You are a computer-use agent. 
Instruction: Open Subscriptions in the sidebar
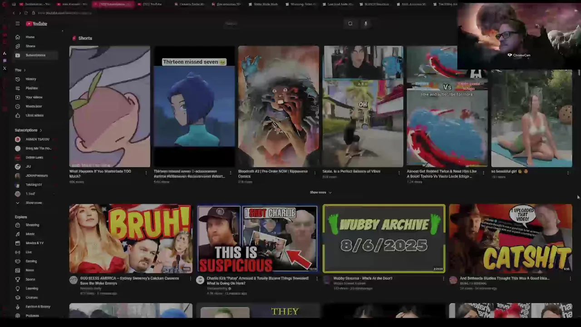(x=35, y=55)
